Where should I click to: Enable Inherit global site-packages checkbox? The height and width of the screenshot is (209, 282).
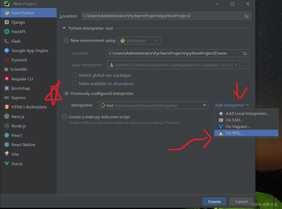click(x=75, y=75)
